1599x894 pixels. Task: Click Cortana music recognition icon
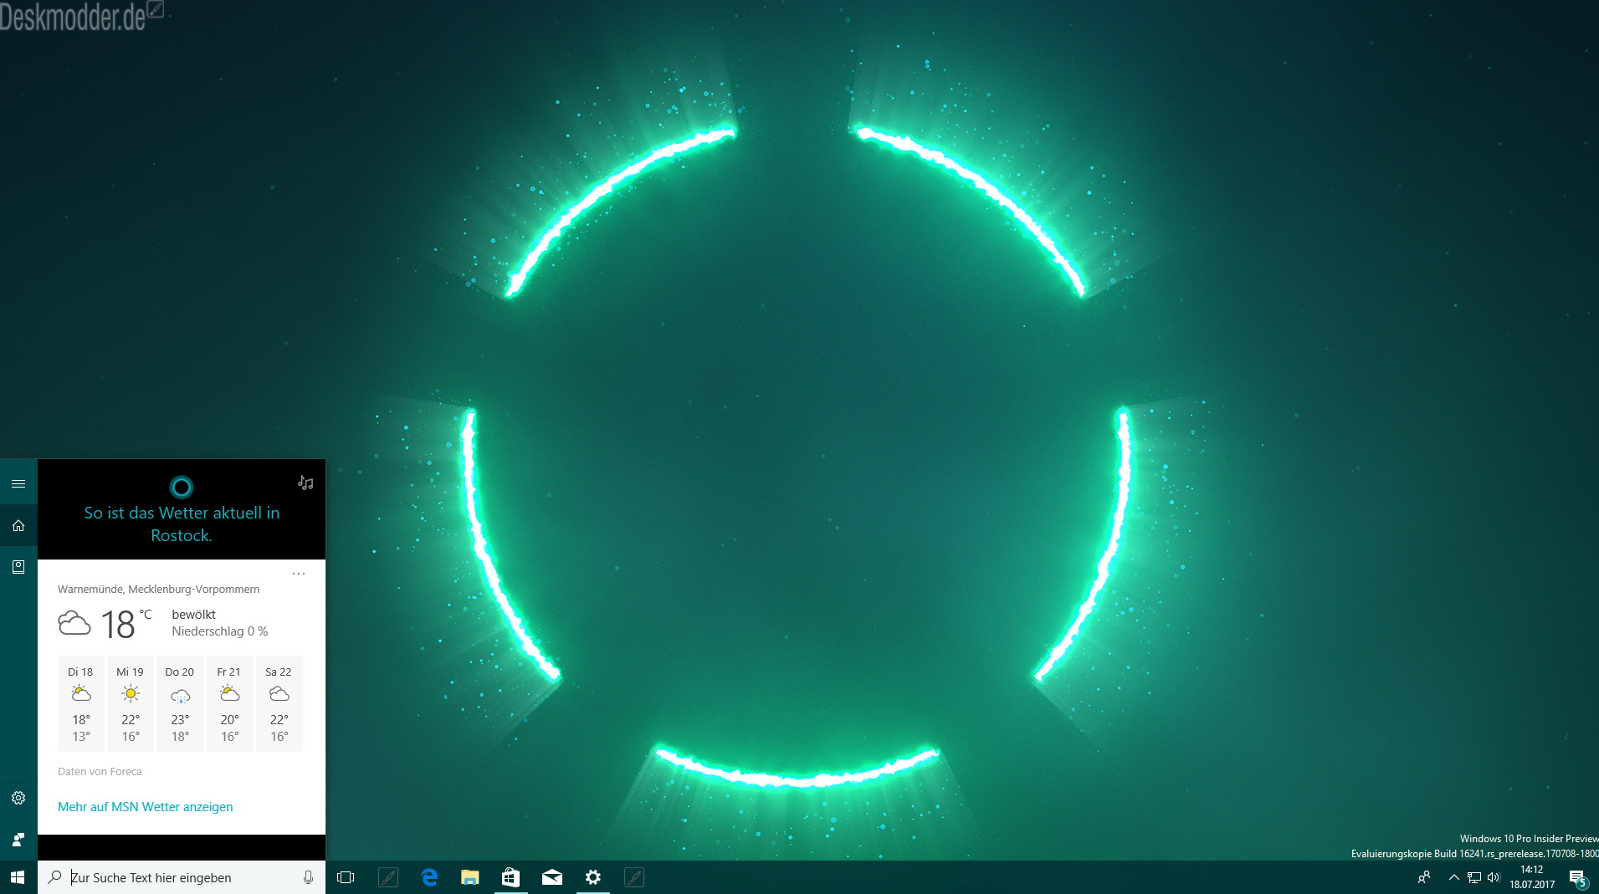[305, 483]
